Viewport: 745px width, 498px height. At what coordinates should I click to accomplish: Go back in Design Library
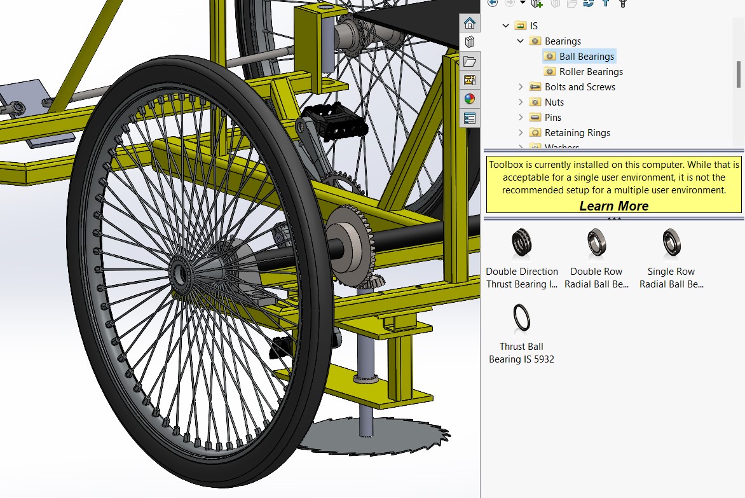coord(493,3)
